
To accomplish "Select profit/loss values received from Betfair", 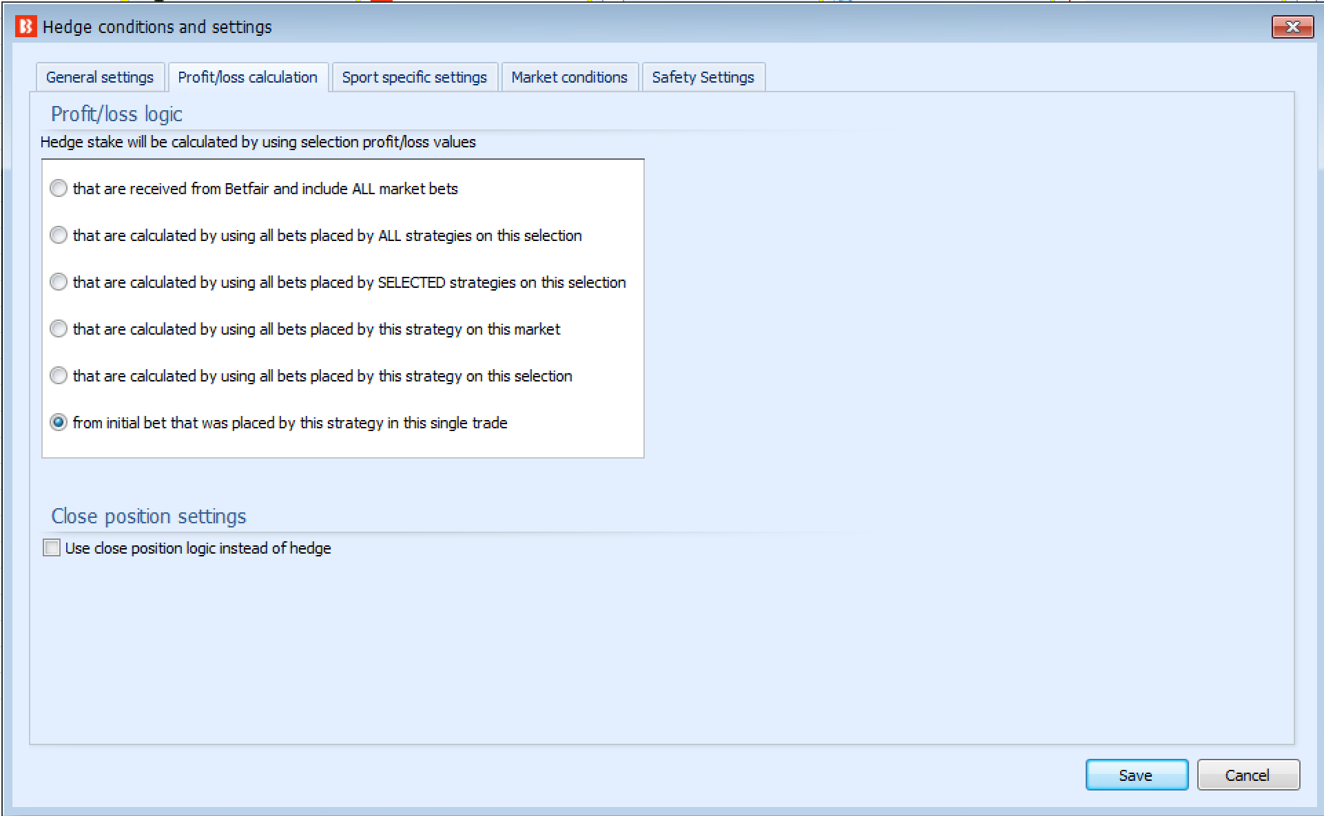I will coord(59,188).
